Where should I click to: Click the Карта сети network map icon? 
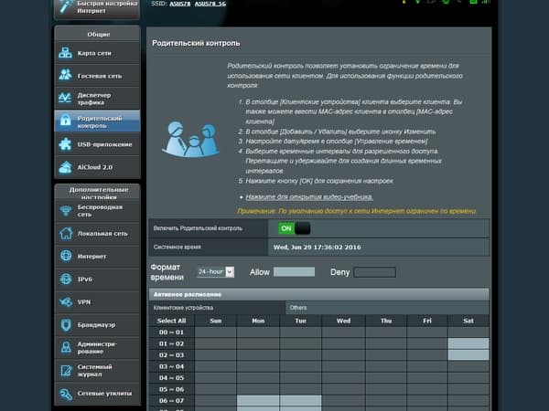coord(66,53)
